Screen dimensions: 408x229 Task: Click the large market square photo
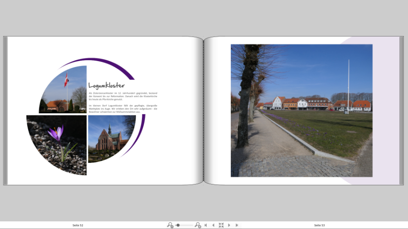[301, 110]
